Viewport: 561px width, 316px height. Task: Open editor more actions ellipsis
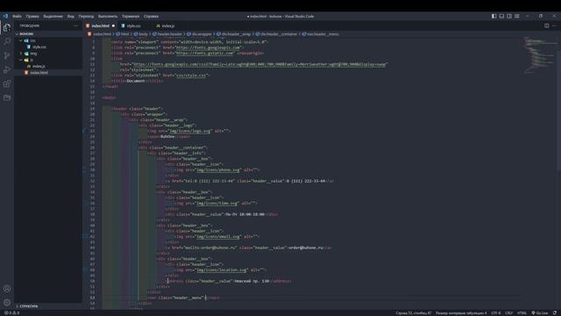point(554,25)
